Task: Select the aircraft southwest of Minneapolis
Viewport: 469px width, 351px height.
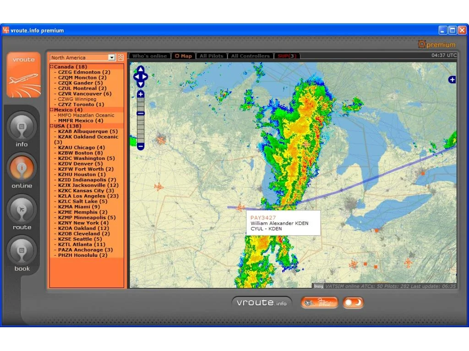Action: [x=158, y=187]
